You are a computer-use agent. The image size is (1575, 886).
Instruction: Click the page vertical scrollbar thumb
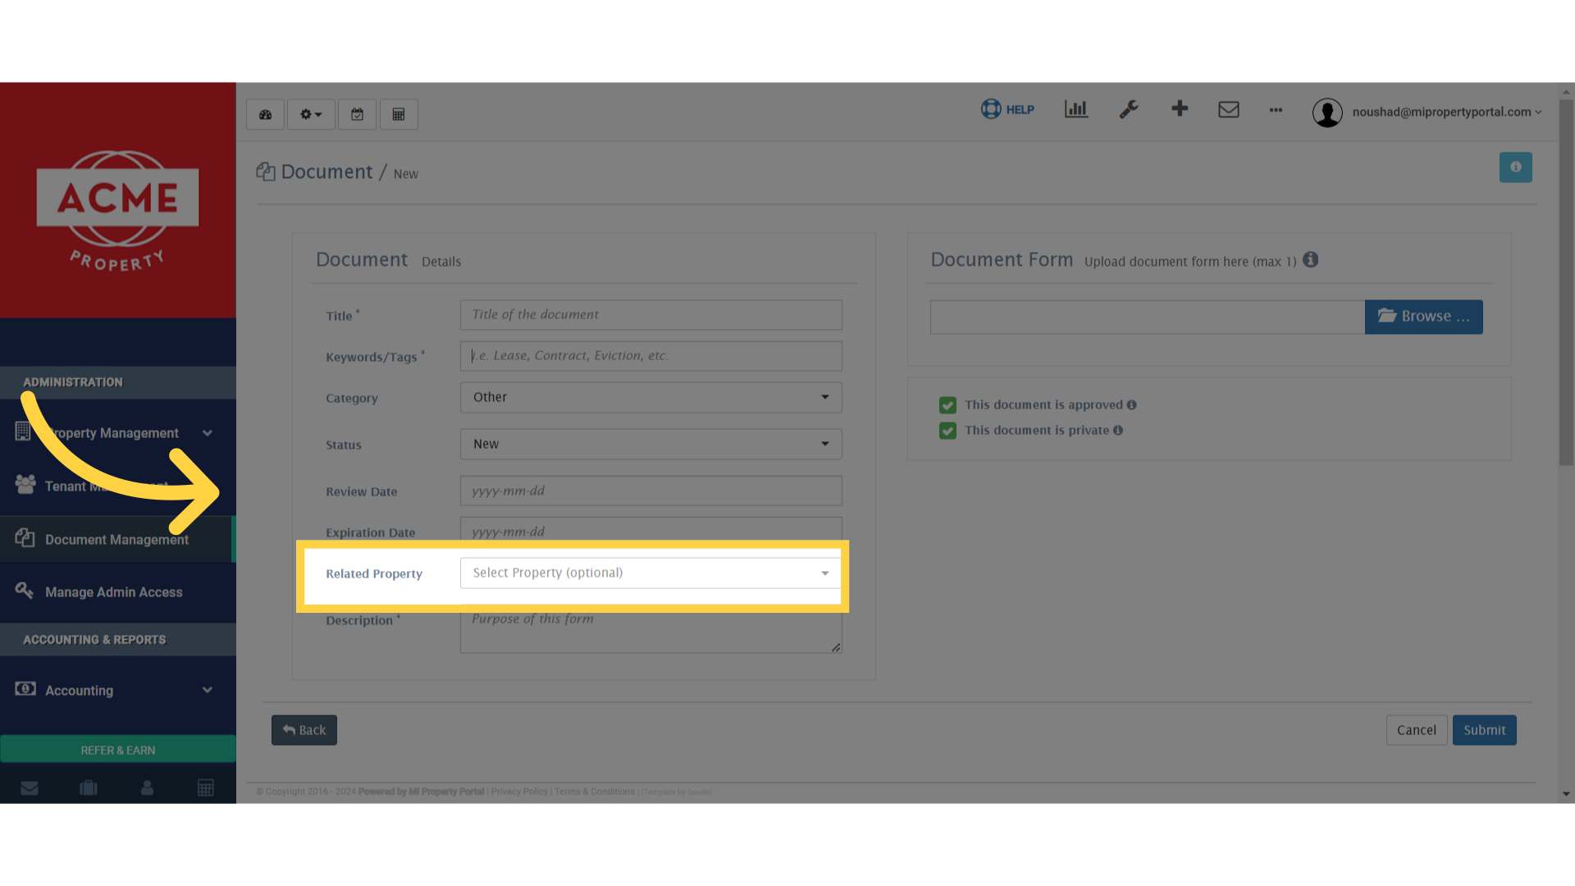tap(1567, 283)
